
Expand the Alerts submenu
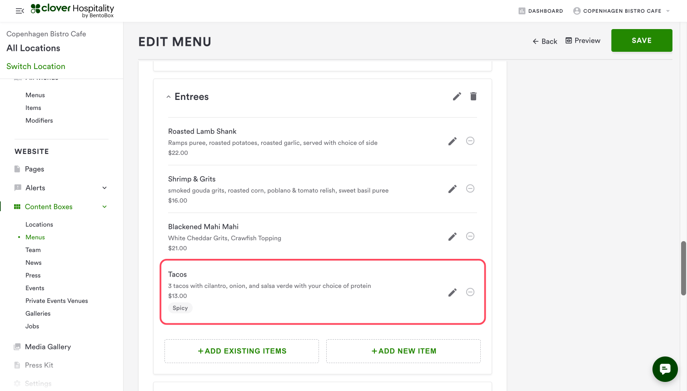(105, 188)
